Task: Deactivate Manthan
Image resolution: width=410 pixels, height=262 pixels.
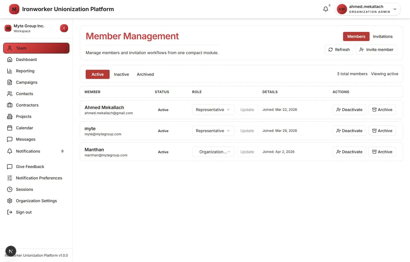Action: click(x=349, y=152)
